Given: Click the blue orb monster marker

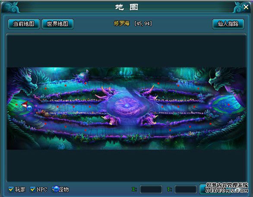Looking at the screenshot, I should (x=29, y=108).
